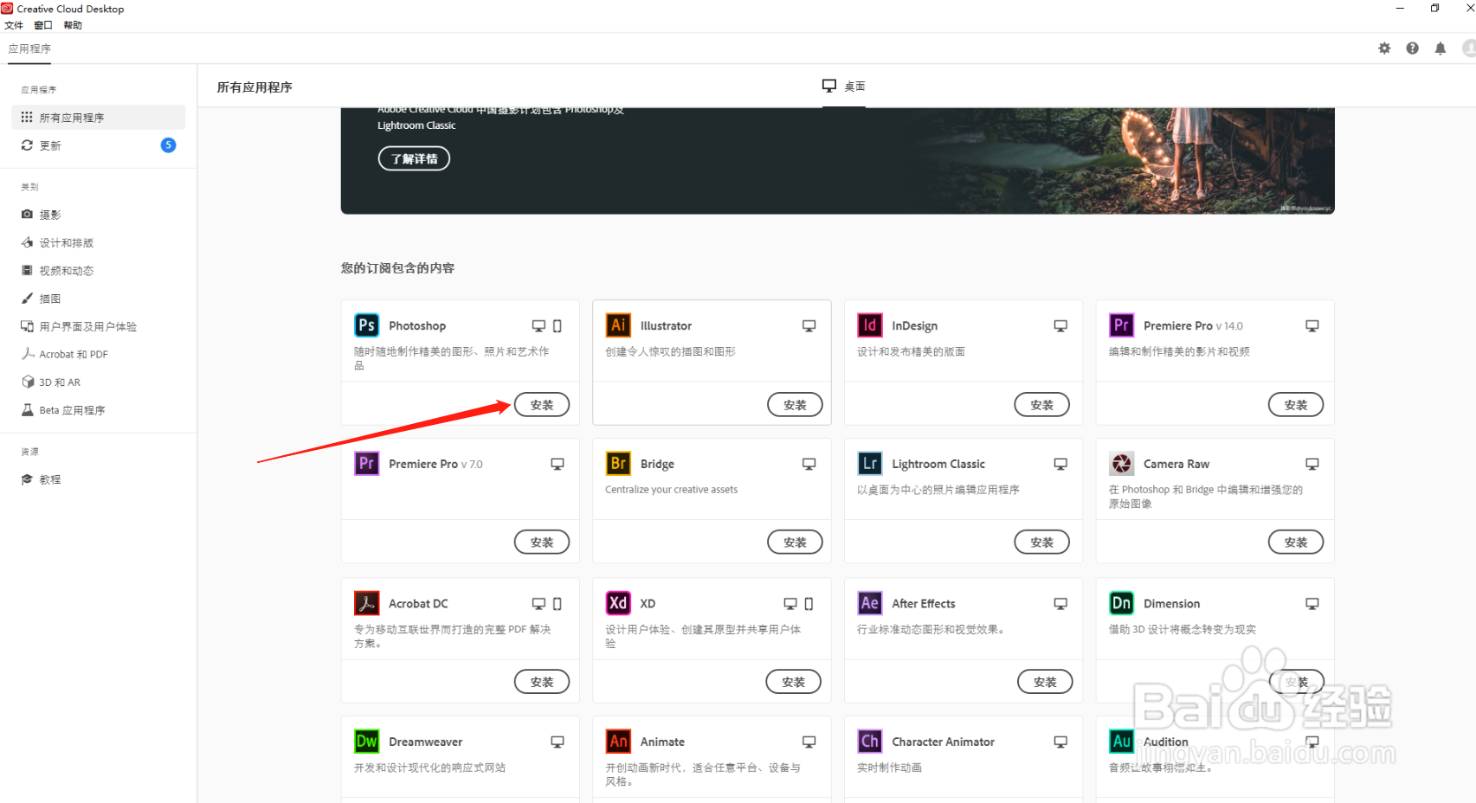Viewport: 1476px width, 803px height.
Task: Open the 文件 menu
Action: [13, 25]
